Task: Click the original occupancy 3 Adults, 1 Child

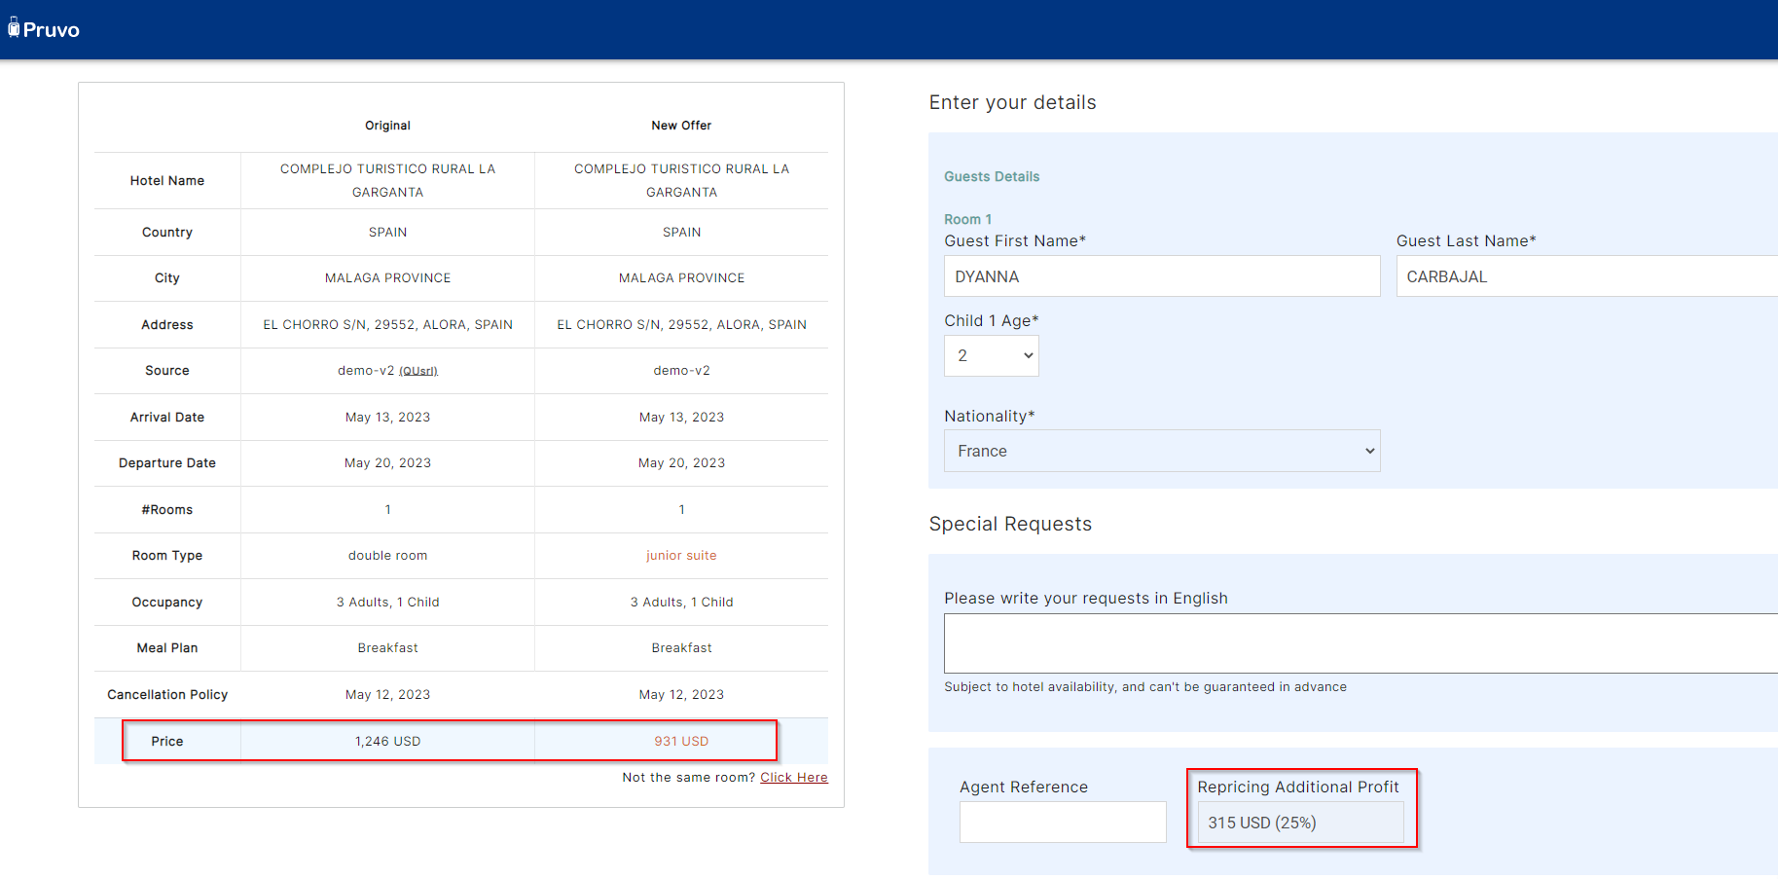Action: point(387,603)
